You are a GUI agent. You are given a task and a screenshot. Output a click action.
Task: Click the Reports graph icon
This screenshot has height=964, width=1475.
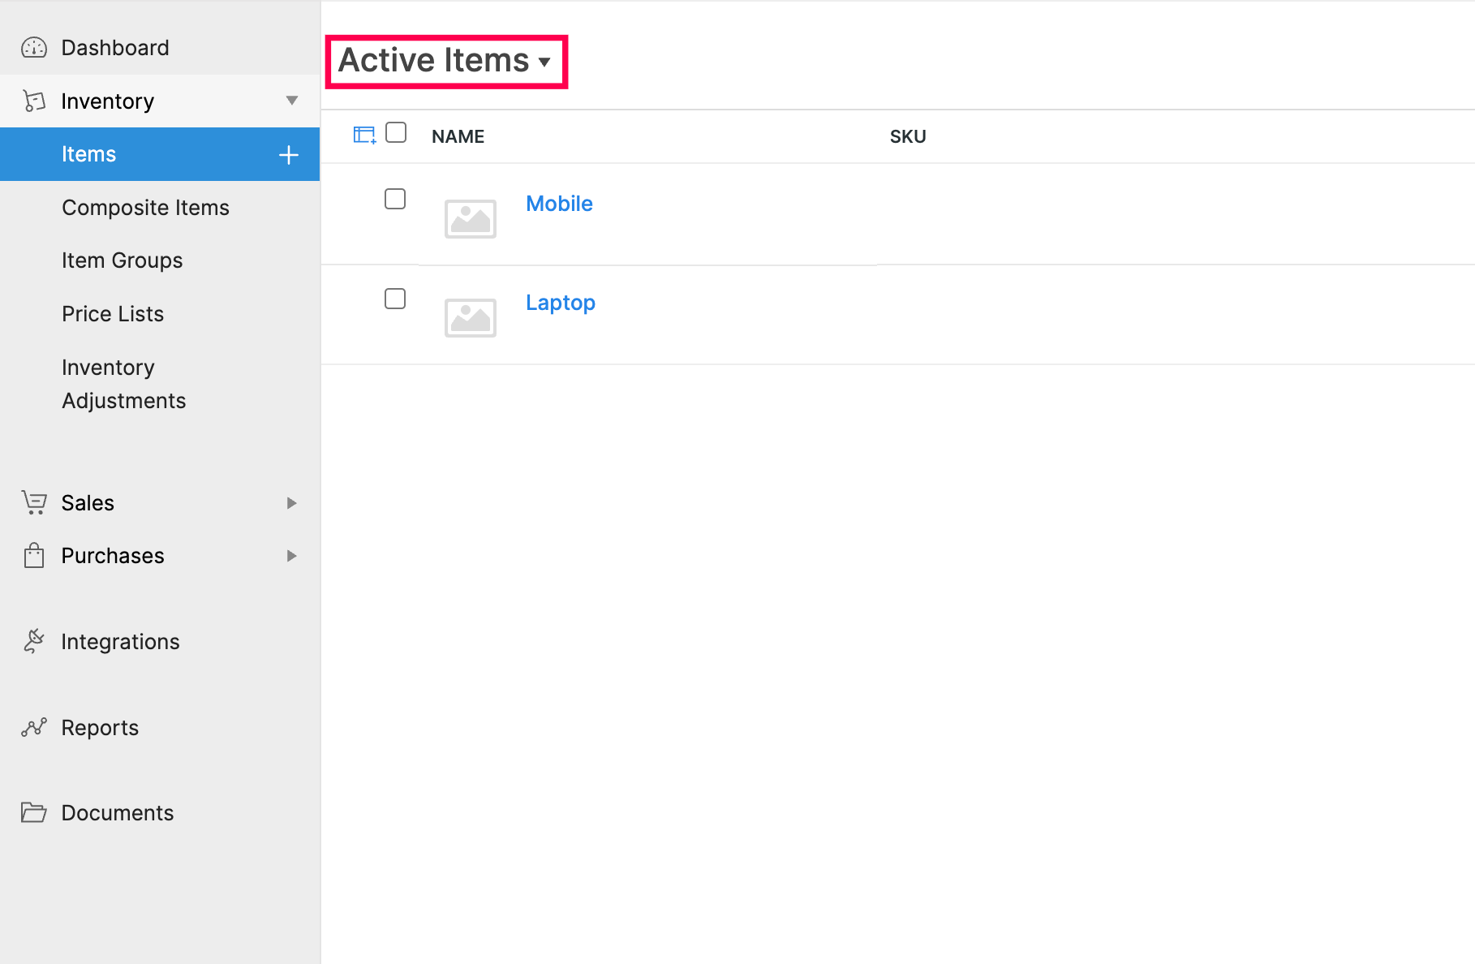34,727
